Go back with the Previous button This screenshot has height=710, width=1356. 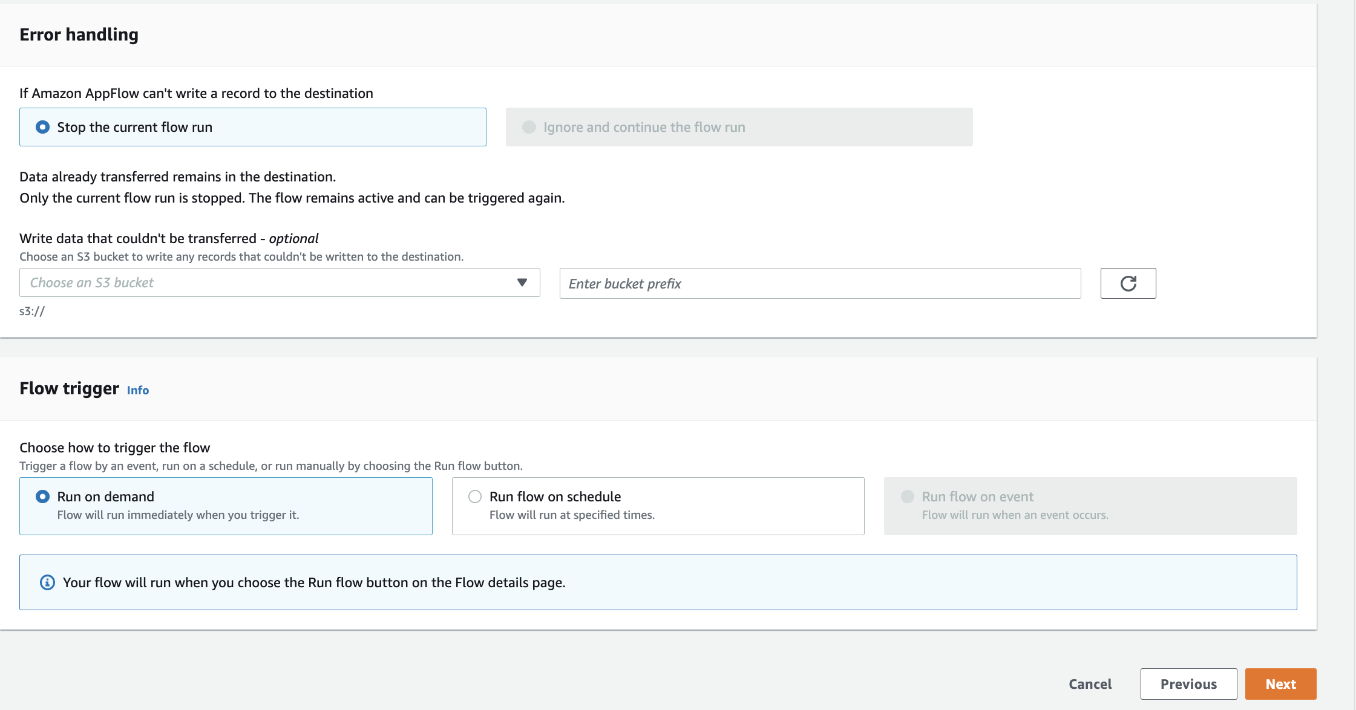(x=1188, y=684)
